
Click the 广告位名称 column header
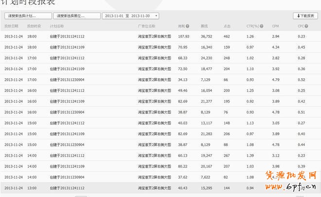click(x=147, y=26)
